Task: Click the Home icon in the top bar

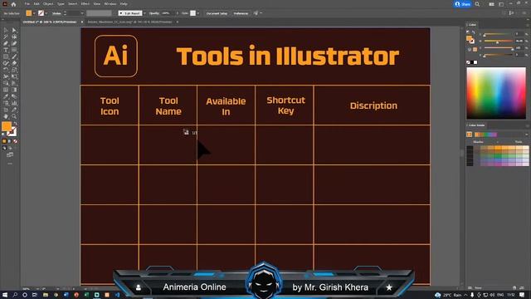Action: pyautogui.click(x=13, y=4)
